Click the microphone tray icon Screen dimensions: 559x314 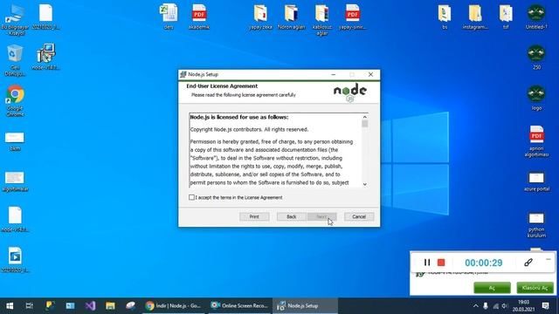[x=486, y=306]
